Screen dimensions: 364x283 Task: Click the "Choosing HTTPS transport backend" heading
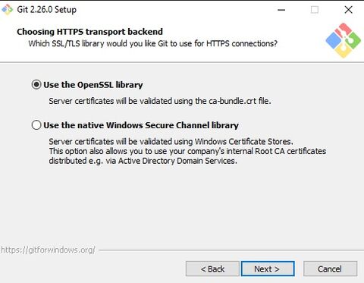pos(89,32)
